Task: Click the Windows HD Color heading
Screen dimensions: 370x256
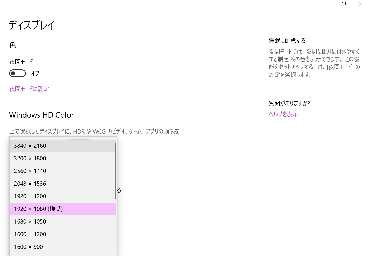Action: click(41, 115)
